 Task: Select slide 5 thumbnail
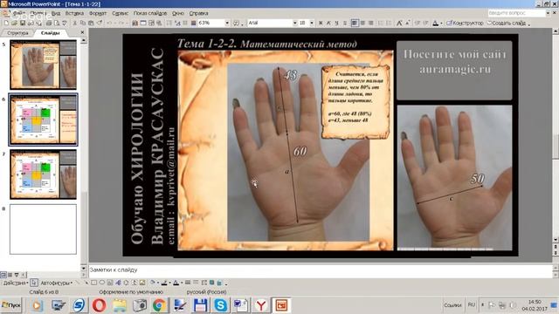click(43, 65)
